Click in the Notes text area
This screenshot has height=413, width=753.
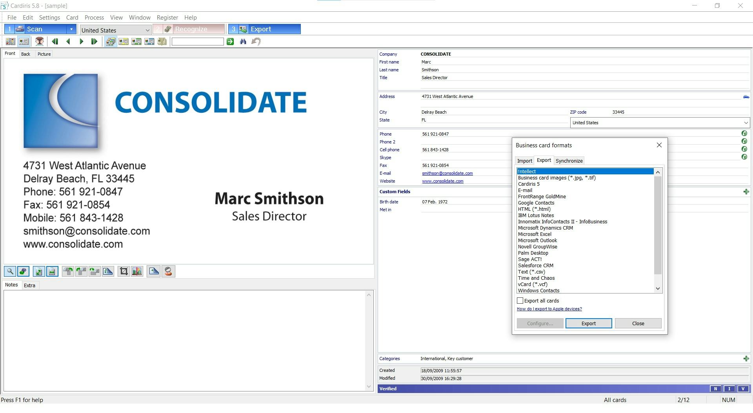coord(185,341)
